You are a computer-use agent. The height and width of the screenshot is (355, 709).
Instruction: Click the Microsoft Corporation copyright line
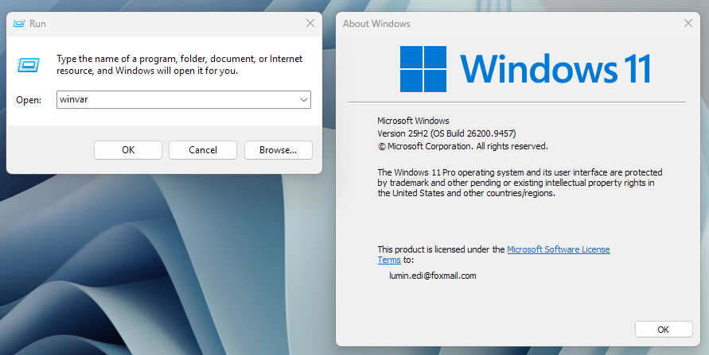coord(463,146)
